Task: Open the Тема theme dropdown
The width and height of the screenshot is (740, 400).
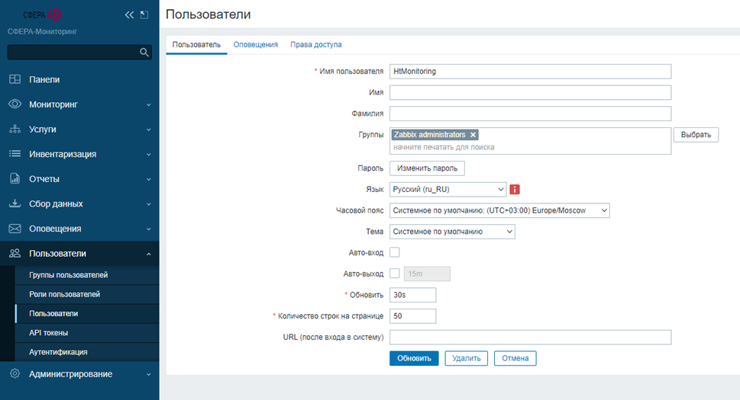Action: click(x=452, y=232)
